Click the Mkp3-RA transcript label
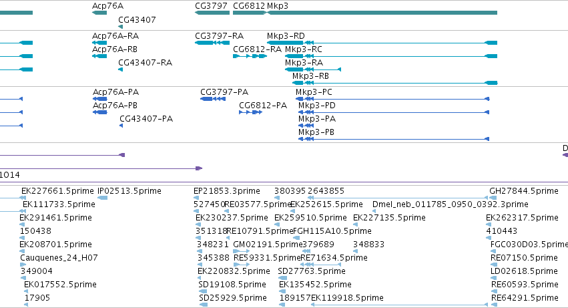The height and width of the screenshot is (308, 568). click(x=304, y=63)
